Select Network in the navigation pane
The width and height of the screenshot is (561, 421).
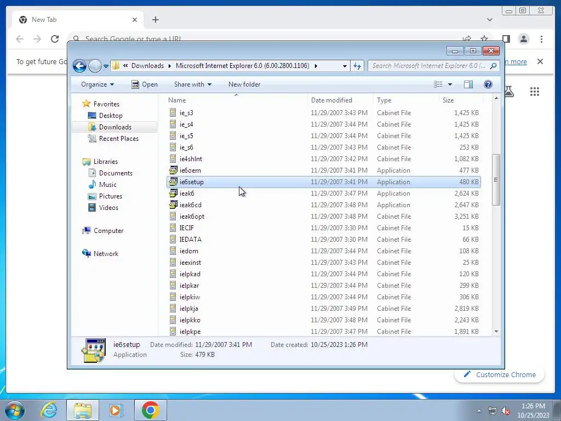click(x=106, y=254)
